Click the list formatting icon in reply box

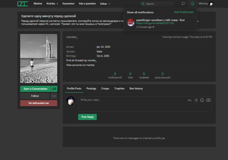(196, 100)
